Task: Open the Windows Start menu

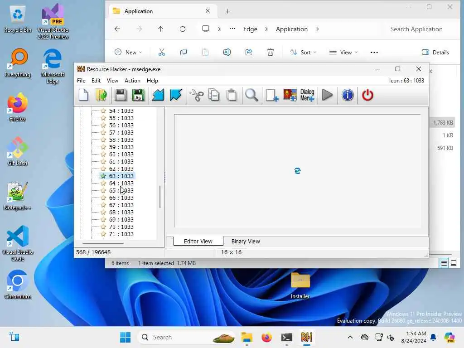Action: [125, 337]
